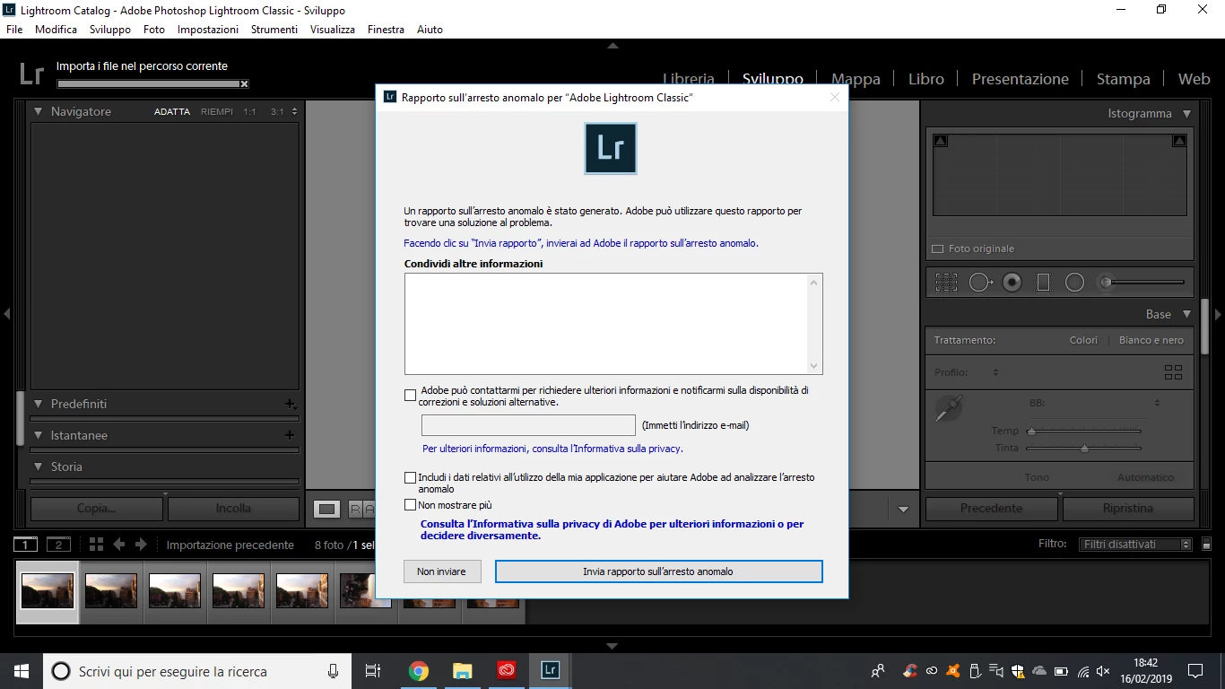Check Includi i dati relativi all'utilizzo
This screenshot has width=1225, height=689.
tap(411, 478)
